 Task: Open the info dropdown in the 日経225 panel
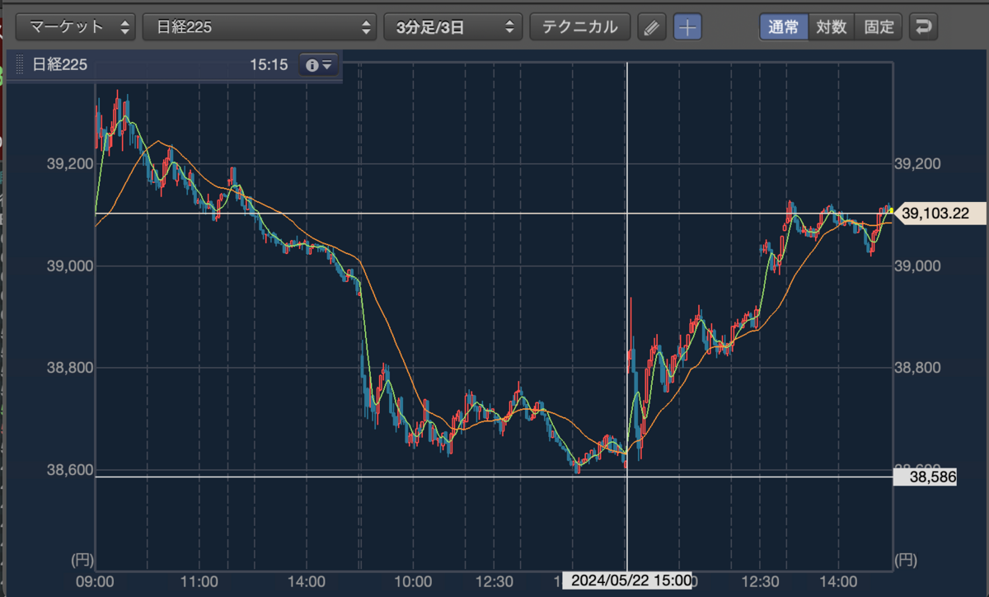(x=318, y=65)
